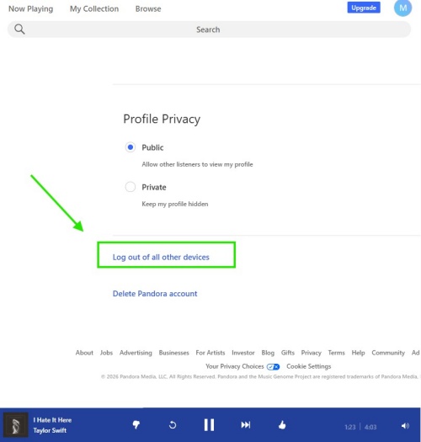Pause the playing song

tap(209, 425)
